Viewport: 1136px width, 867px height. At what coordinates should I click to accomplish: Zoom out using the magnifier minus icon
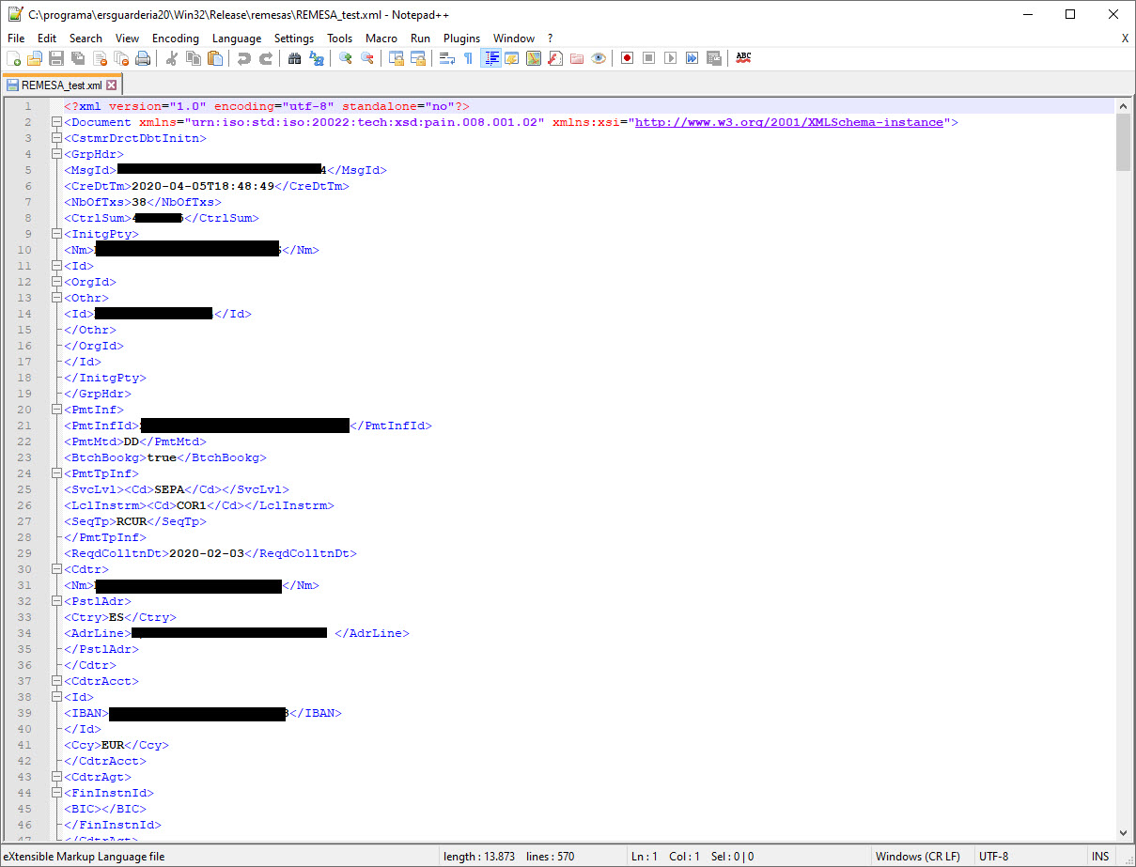point(366,58)
